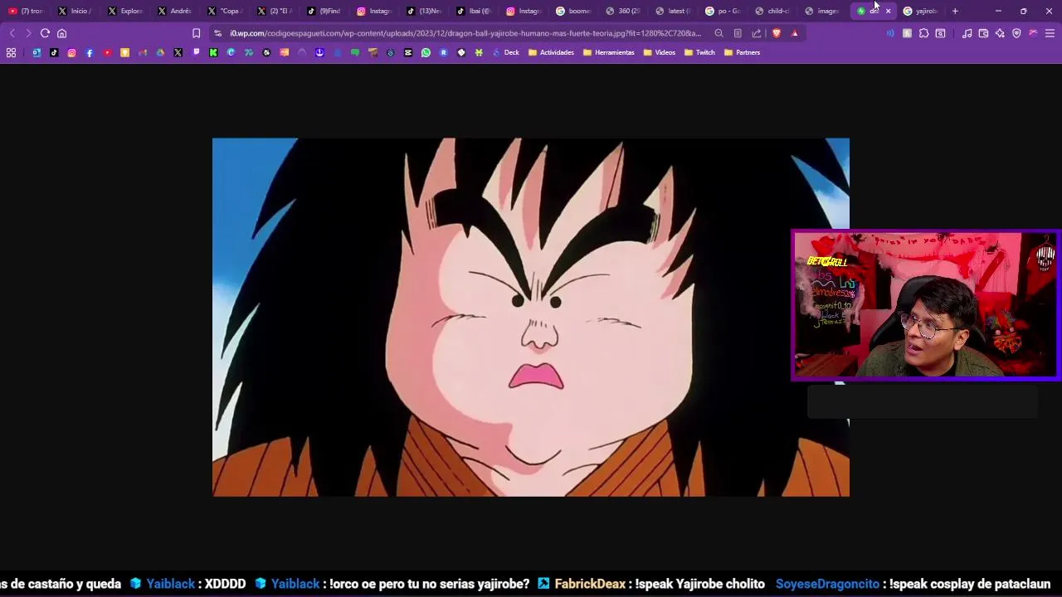
Task: Switch to the 'yajirob' Google tab
Action: [x=921, y=11]
